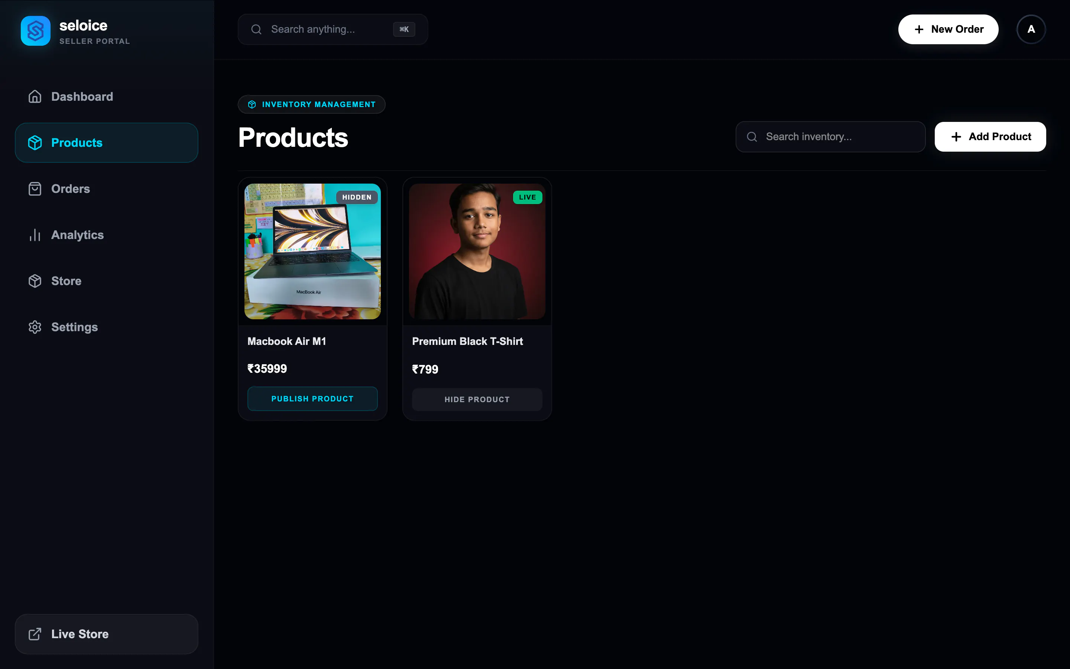Viewport: 1070px width, 669px height.
Task: Click the Macbook Air M1 product name
Action: [286, 341]
